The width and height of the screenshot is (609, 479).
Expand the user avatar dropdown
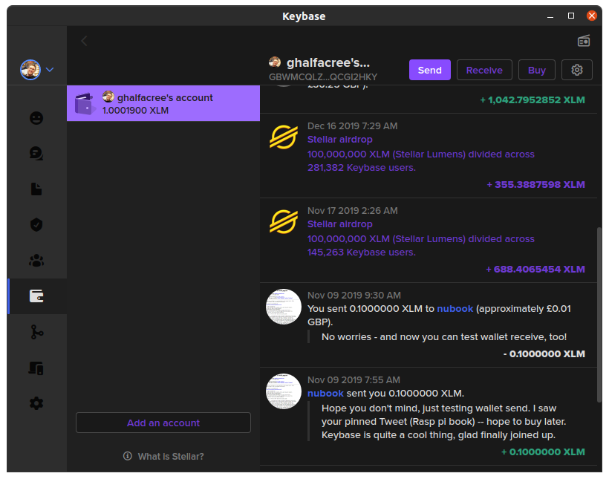pos(36,70)
